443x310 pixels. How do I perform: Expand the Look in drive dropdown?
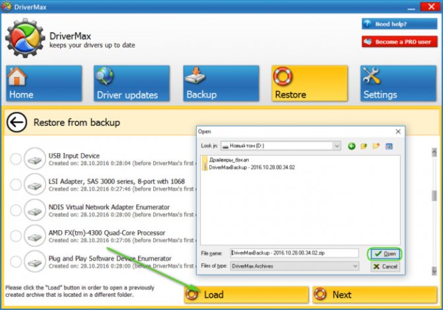point(337,146)
